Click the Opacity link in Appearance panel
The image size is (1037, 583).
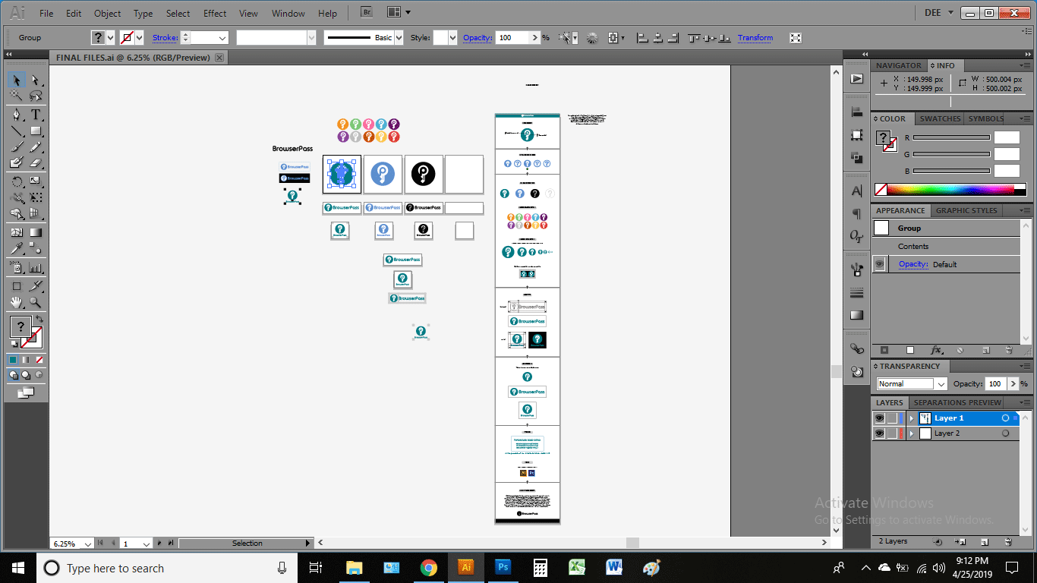pyautogui.click(x=913, y=264)
